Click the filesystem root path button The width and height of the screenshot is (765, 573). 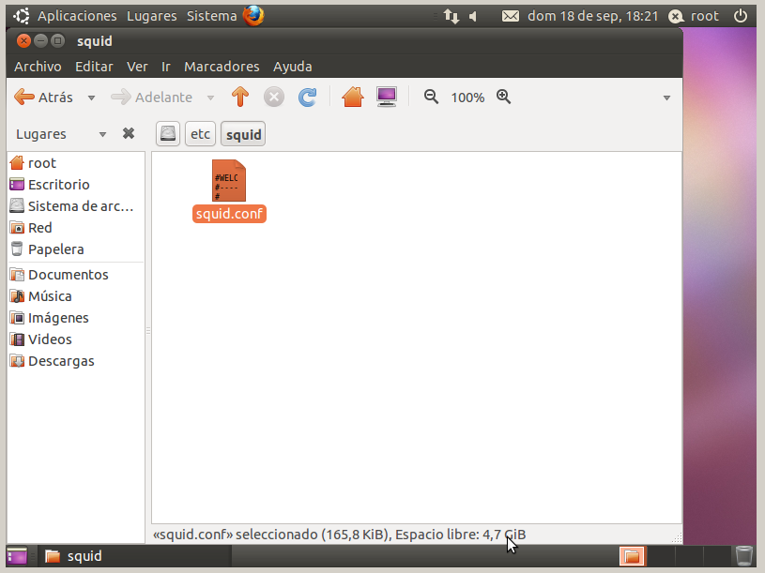pyautogui.click(x=168, y=134)
